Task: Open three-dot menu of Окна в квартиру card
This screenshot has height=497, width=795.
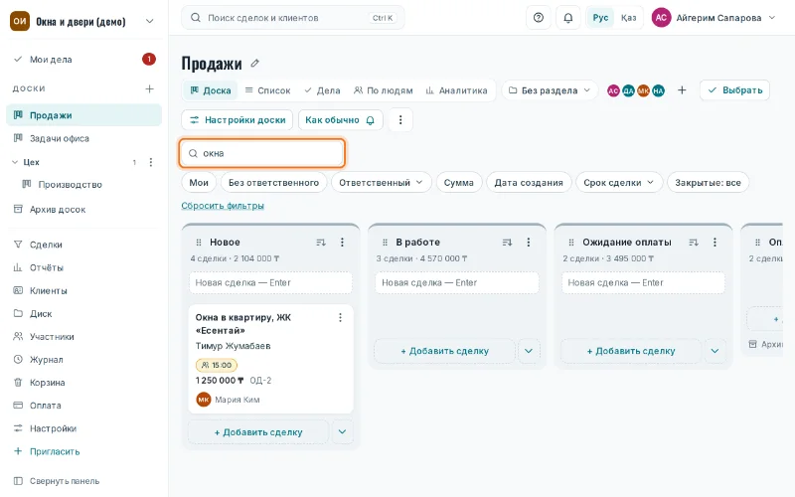Action: pyautogui.click(x=340, y=317)
